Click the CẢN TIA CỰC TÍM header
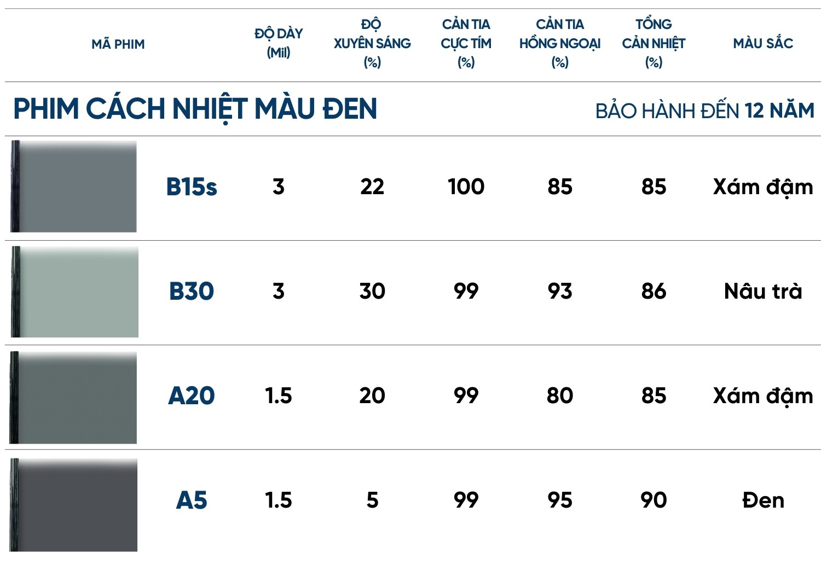Screen dimensions: 821x582 coord(466,43)
